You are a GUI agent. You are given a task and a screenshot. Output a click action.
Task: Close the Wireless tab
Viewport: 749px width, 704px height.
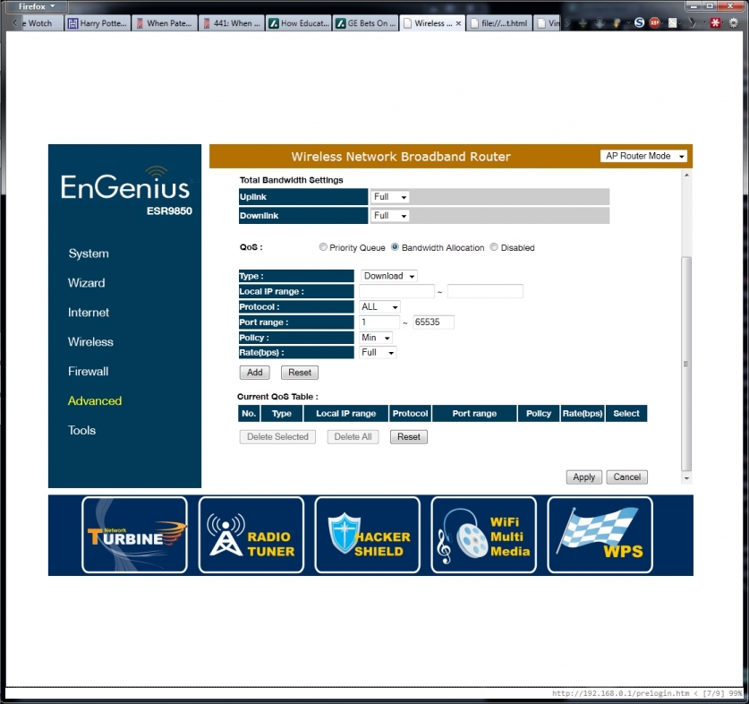[x=458, y=23]
